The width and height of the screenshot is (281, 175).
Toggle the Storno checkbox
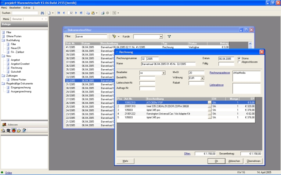(x=239, y=58)
